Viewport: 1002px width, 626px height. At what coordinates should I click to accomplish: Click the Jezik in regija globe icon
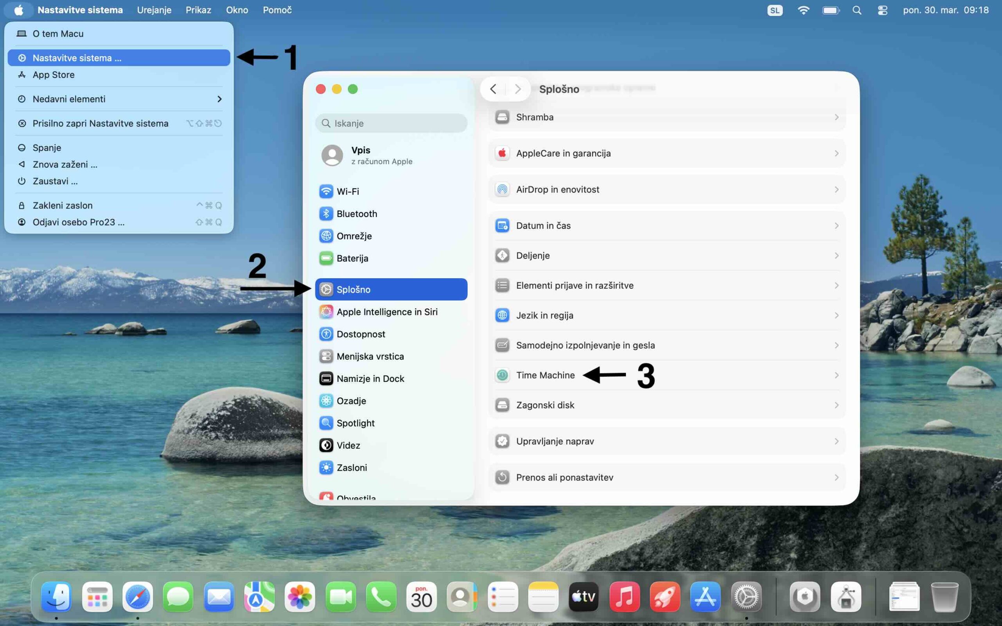point(502,315)
